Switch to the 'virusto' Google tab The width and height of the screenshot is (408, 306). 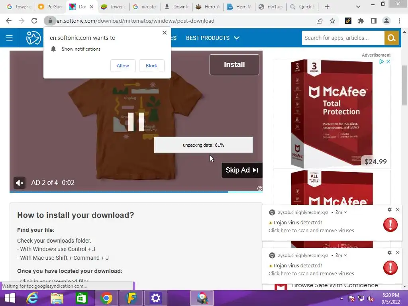click(x=145, y=7)
